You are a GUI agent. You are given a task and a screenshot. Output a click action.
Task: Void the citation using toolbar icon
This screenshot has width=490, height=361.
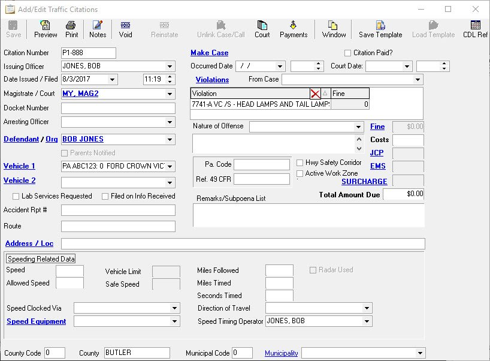(125, 29)
